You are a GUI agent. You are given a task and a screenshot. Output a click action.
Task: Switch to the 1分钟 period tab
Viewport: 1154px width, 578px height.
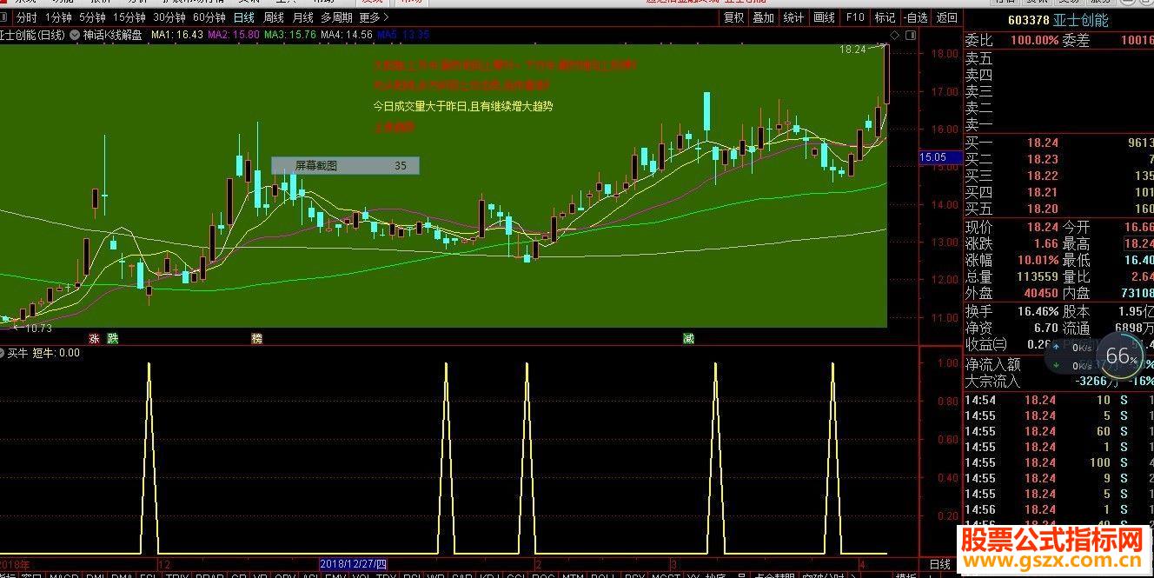click(58, 17)
